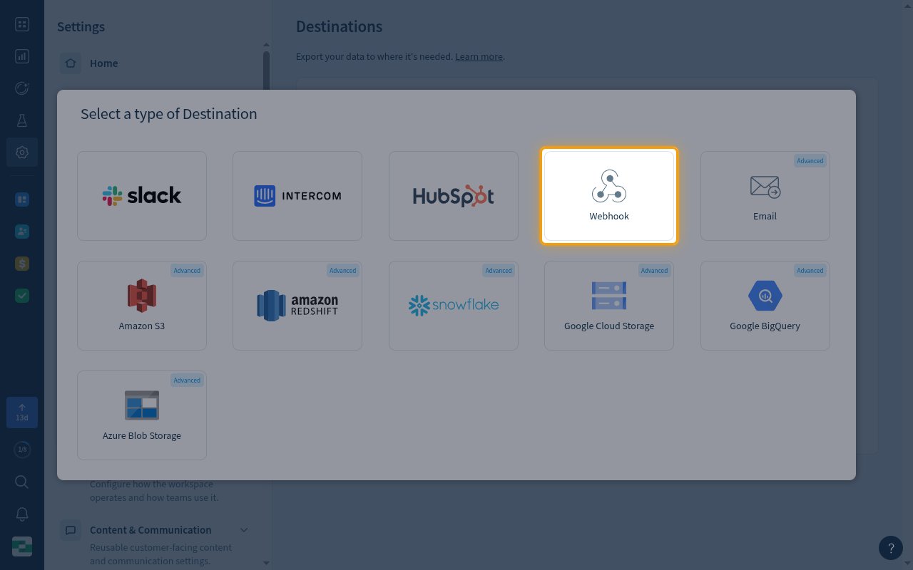Open the flask experiments icon

[x=22, y=120]
